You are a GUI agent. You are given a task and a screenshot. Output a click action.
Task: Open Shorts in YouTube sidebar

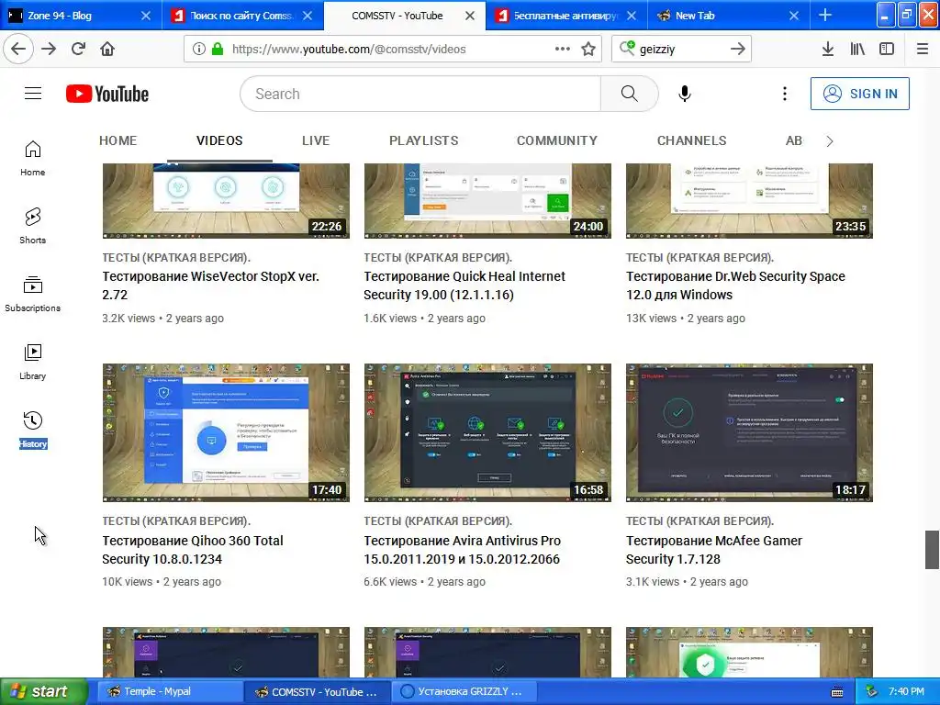click(32, 226)
